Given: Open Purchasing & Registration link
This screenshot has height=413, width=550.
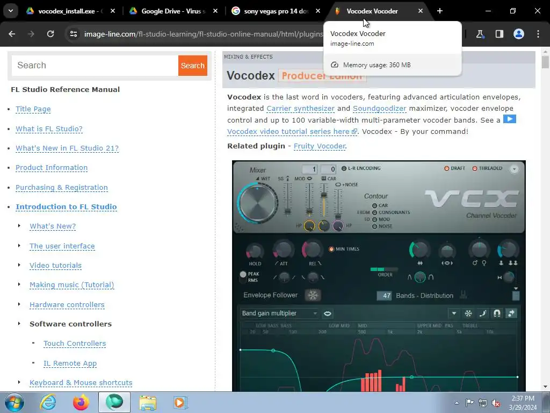Looking at the screenshot, I should click(x=61, y=187).
